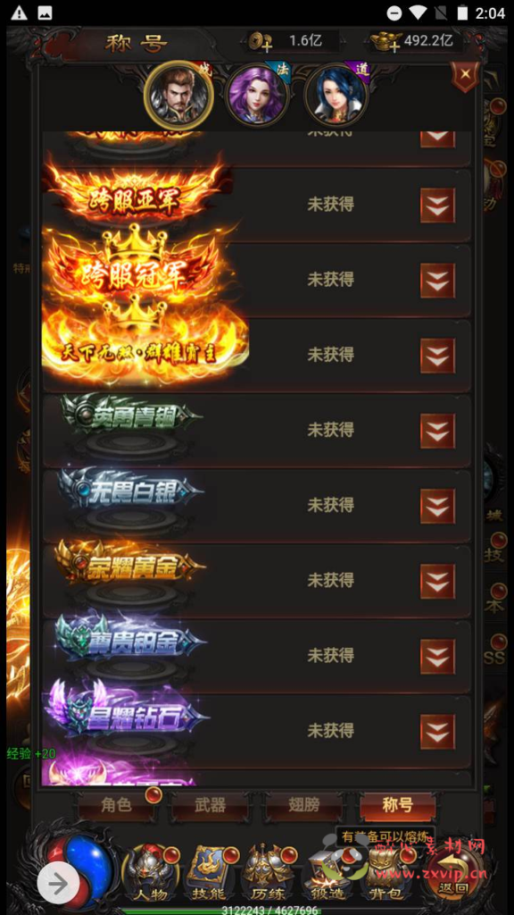Add more gold coins with the 1.6亿 plus icon
This screenshot has width=514, height=915.
tap(260, 41)
